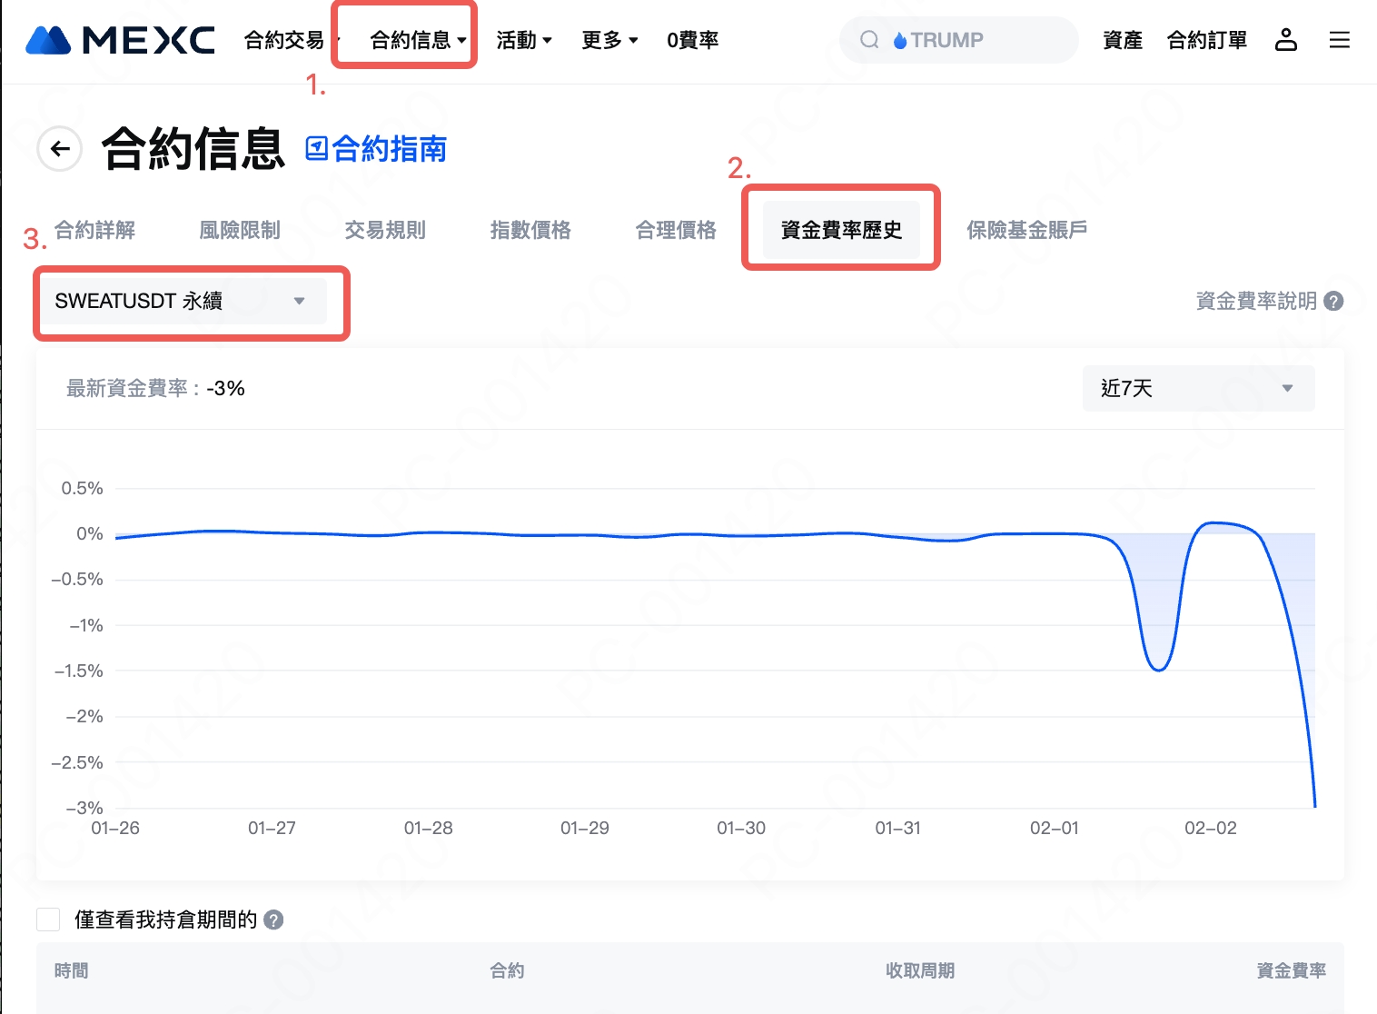Click the 合約指南 guide icon
The image size is (1377, 1014).
coord(317,149)
